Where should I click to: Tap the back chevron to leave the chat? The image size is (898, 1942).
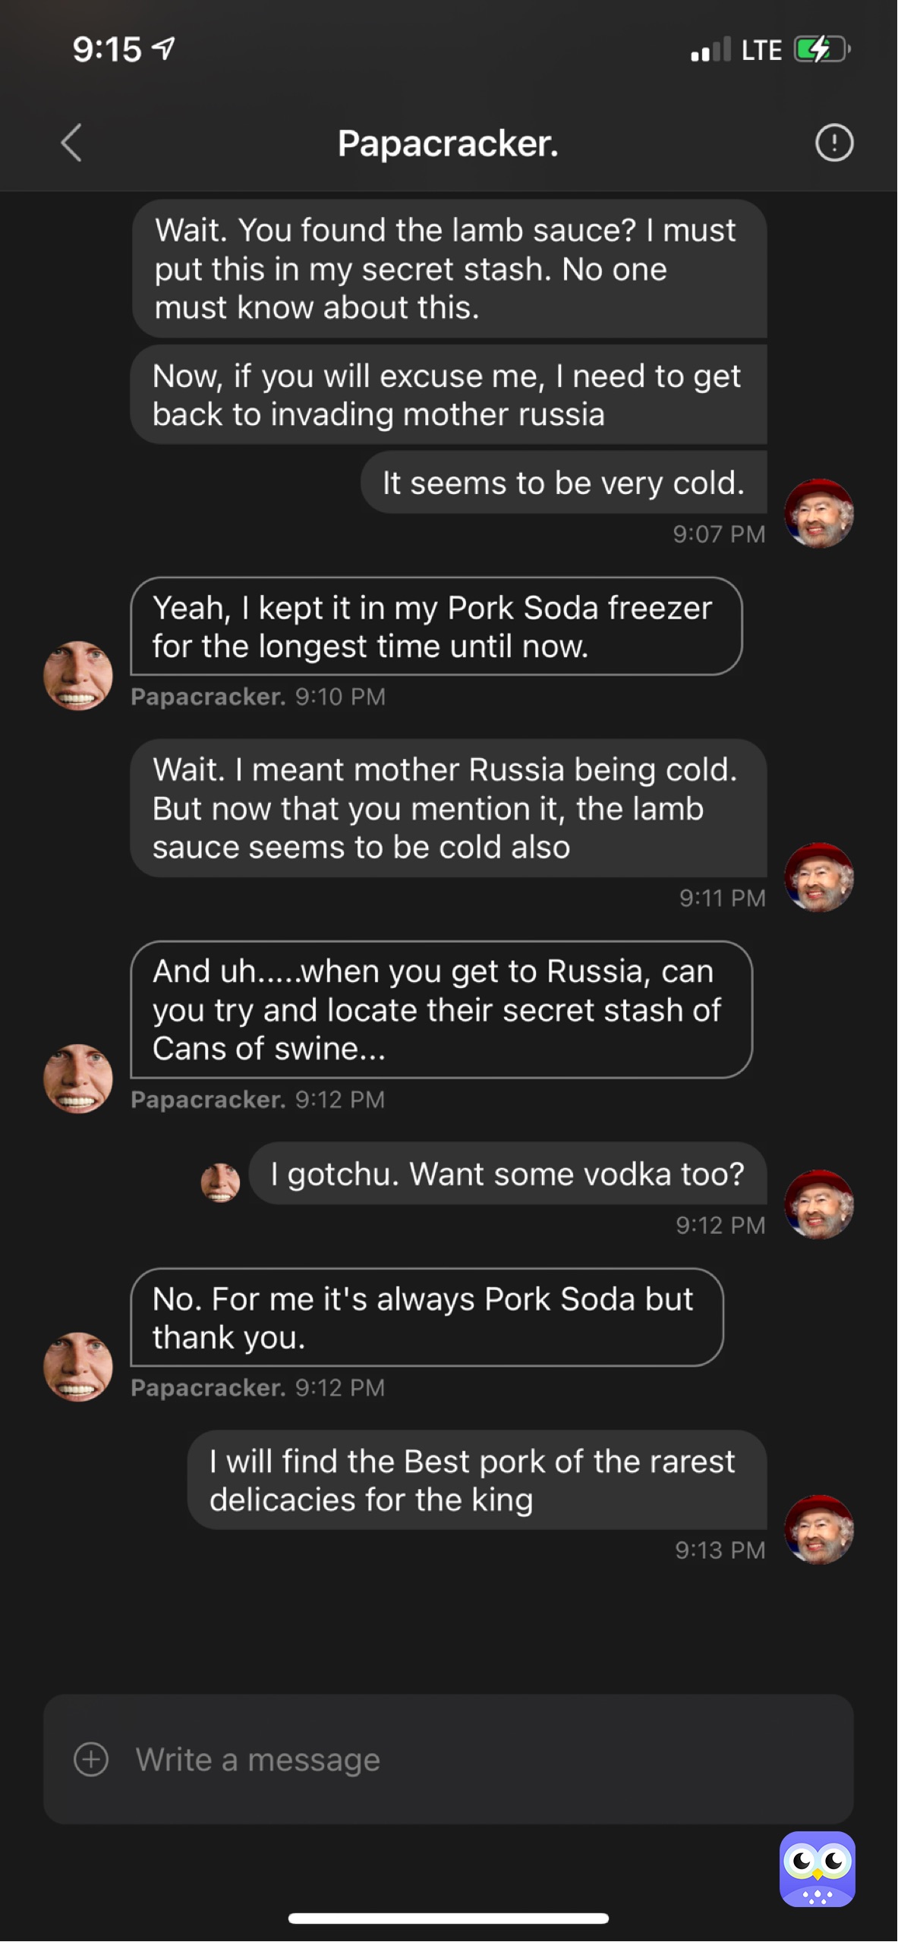(x=70, y=143)
